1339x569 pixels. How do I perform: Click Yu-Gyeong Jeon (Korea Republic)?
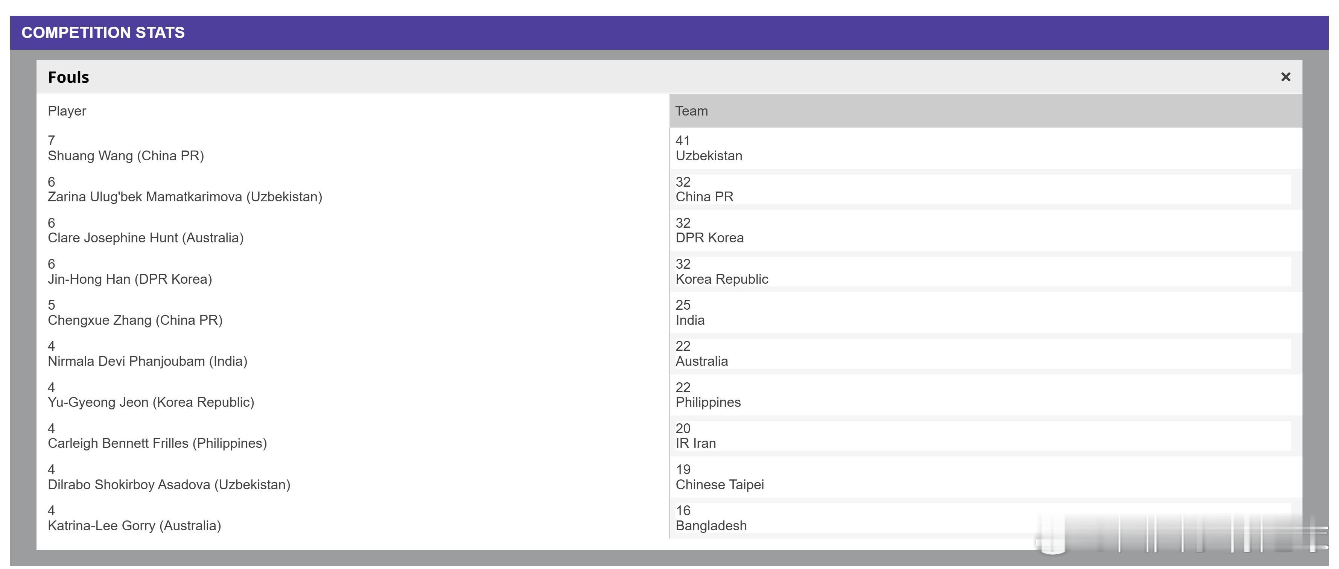151,402
